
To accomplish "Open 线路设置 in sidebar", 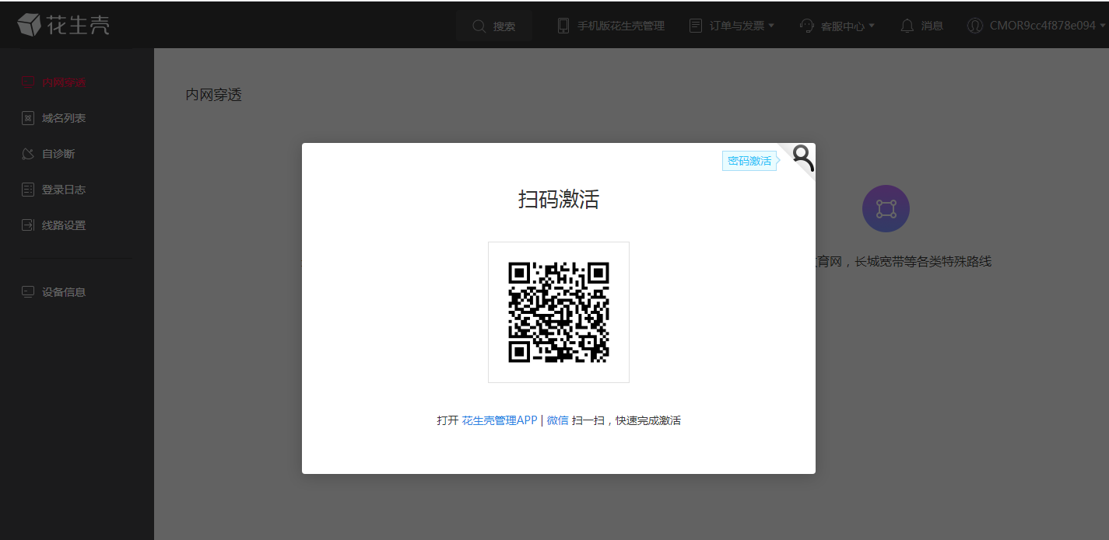I will click(x=64, y=225).
